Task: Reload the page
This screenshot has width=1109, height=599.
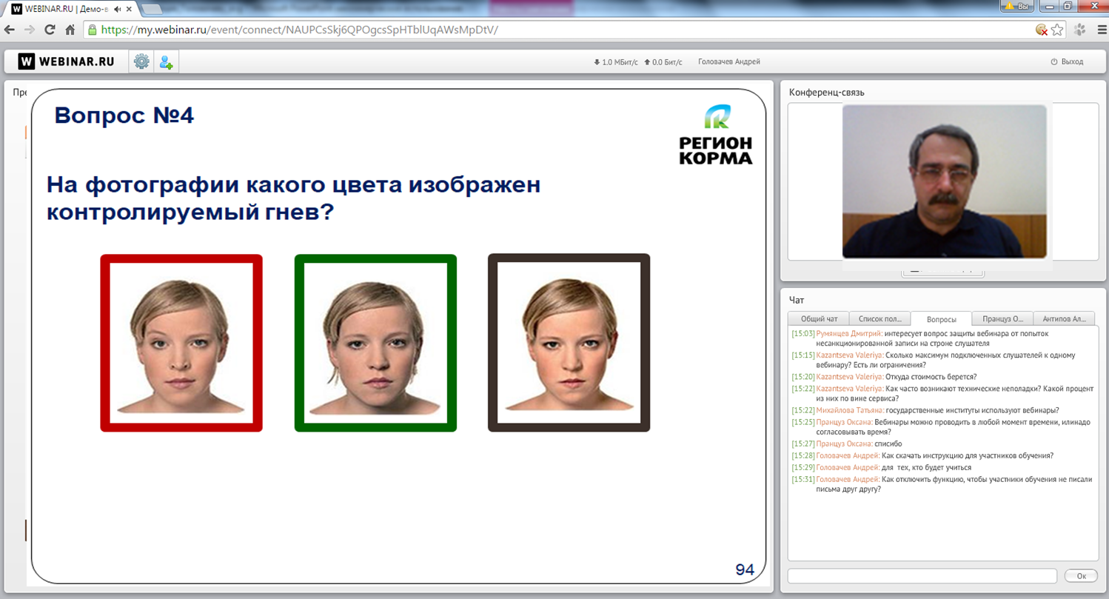Action: coord(50,30)
